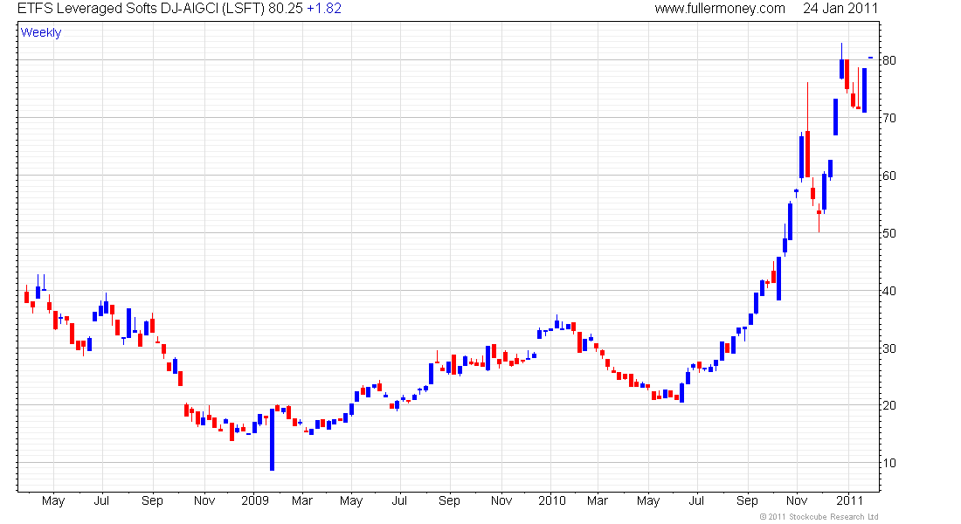This screenshot has height=524, width=961.
Task: Click the y-axis label '40'
Action: [888, 291]
